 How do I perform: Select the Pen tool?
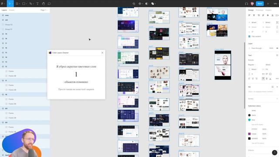pos(31,3)
